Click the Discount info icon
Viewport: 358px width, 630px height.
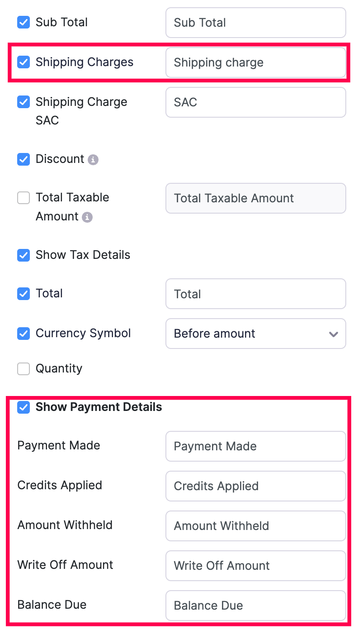point(93,160)
